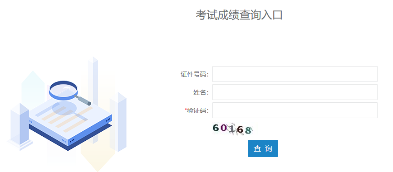
Task: Click the green 8 in the captcha
Action: 248,130
